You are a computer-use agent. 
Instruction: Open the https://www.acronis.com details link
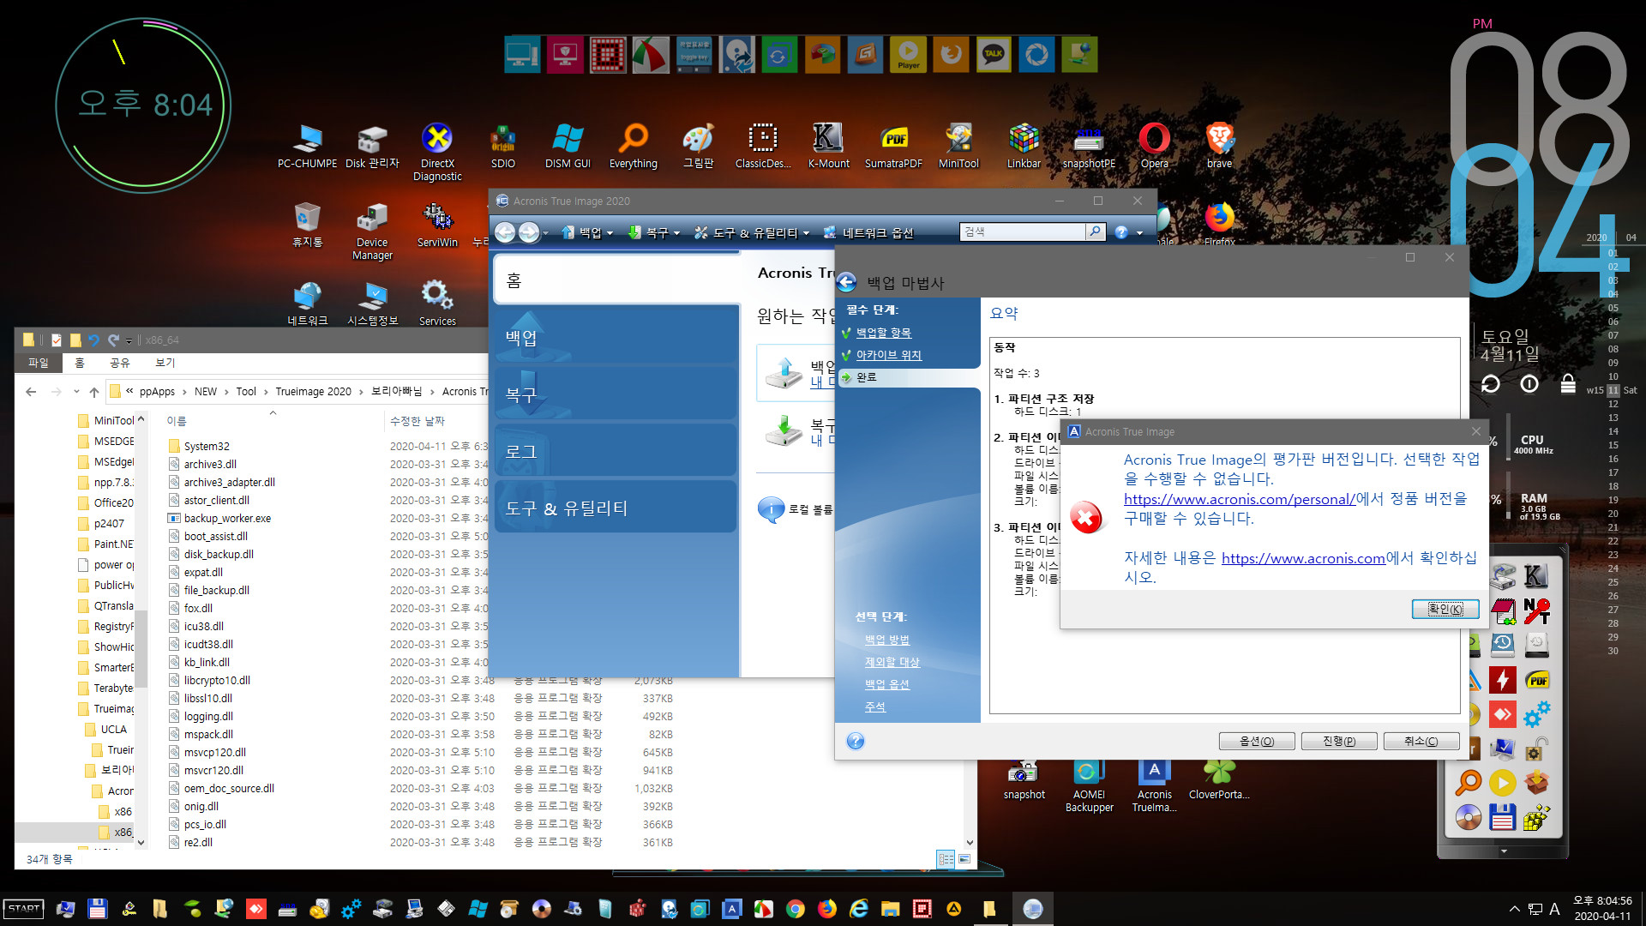[x=1303, y=558]
